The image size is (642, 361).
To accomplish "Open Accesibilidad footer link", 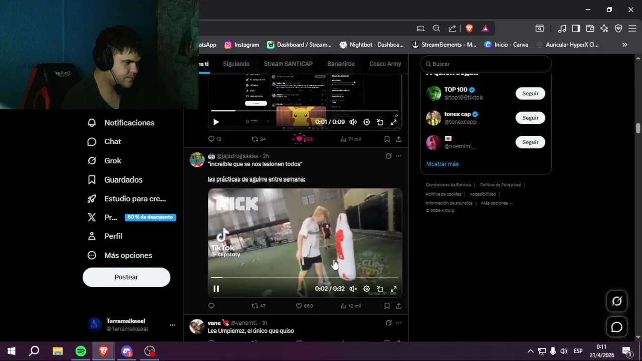I will tap(483, 194).
